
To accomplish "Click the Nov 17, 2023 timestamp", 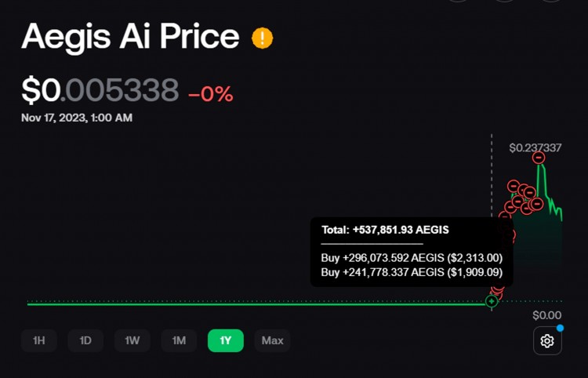I will coord(77,118).
